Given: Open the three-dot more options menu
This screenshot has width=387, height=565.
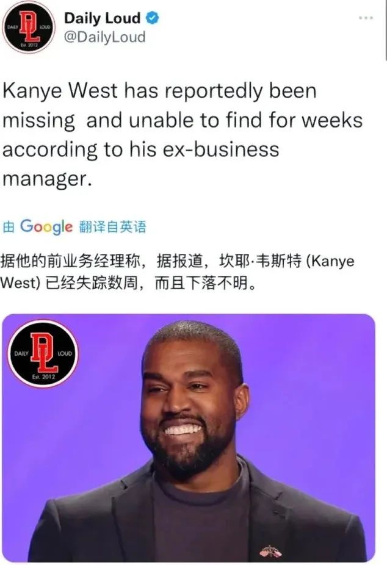Looking at the screenshot, I should click(x=366, y=17).
